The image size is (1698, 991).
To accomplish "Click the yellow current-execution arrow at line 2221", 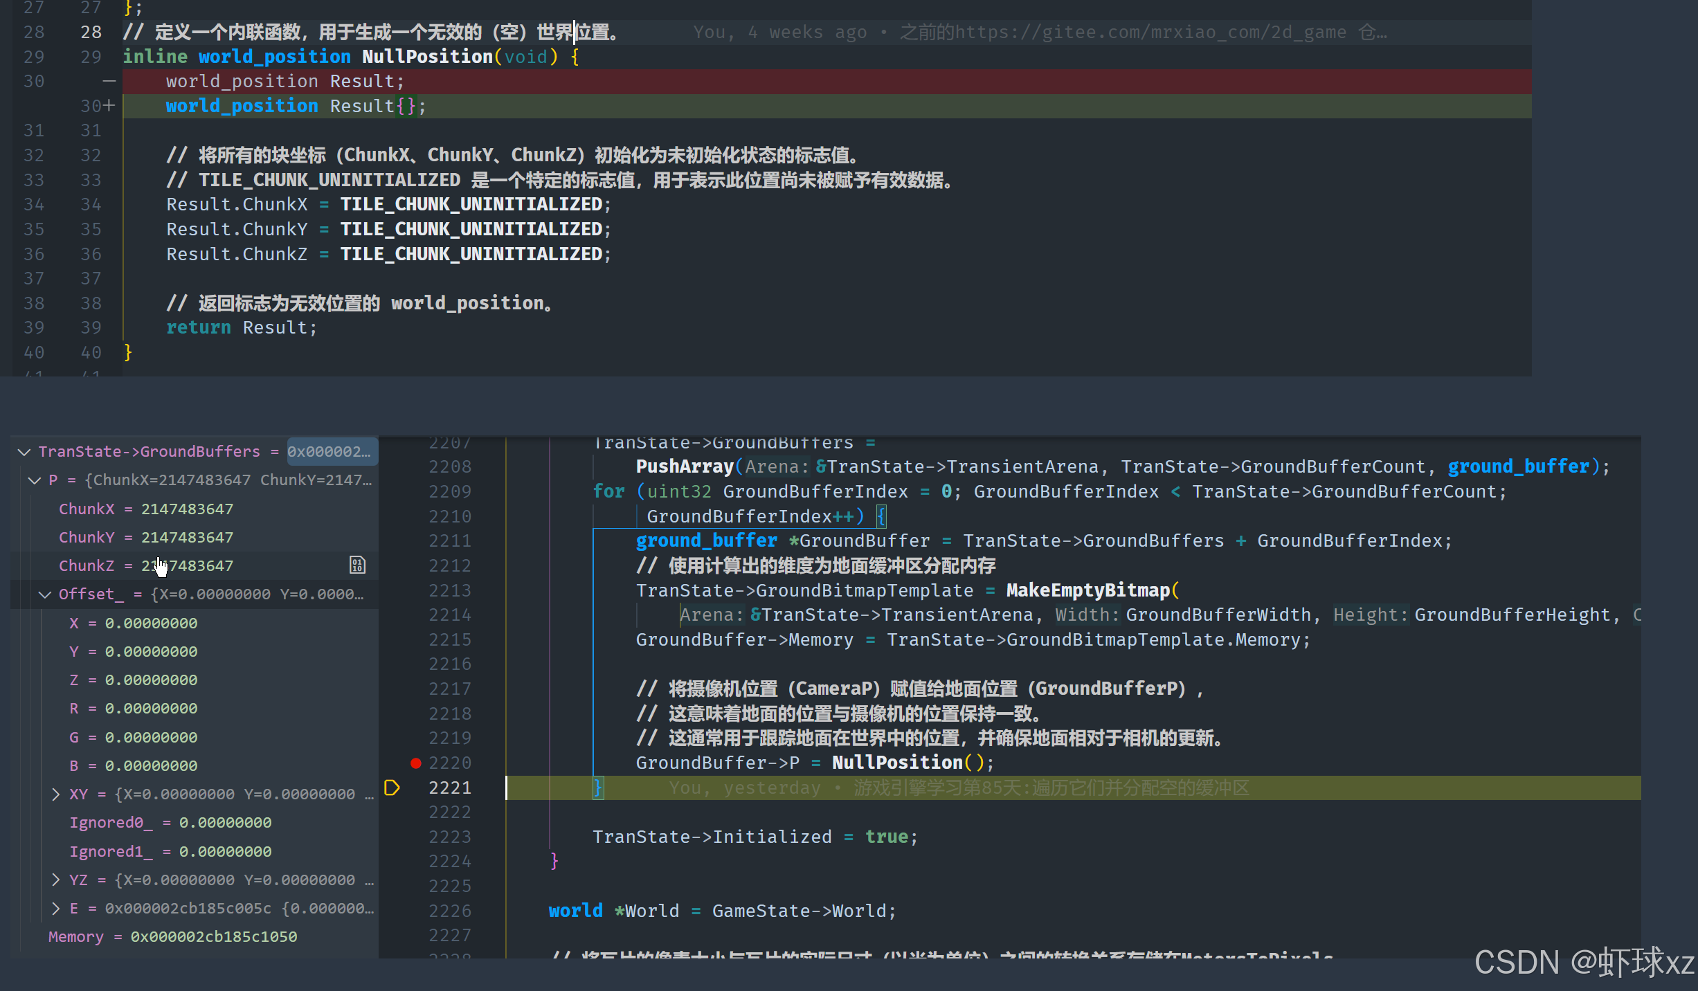I will (x=392, y=788).
